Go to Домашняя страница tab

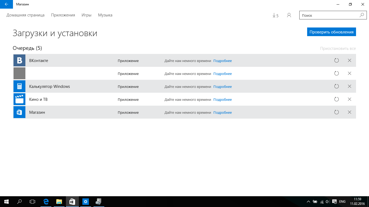(25, 15)
